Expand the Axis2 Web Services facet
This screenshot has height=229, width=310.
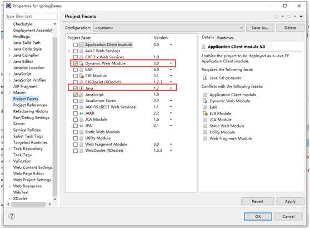(x=69, y=51)
